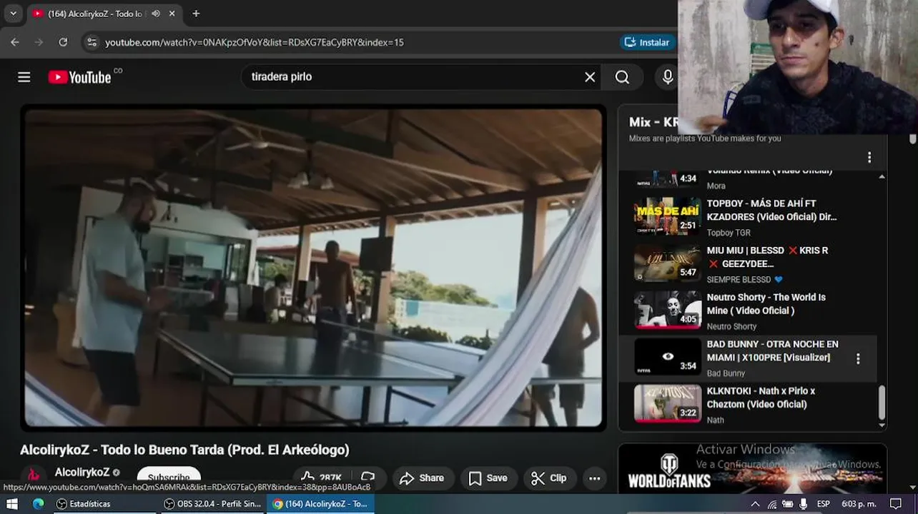
Task: Go to YouTube home via logo
Action: 79,77
